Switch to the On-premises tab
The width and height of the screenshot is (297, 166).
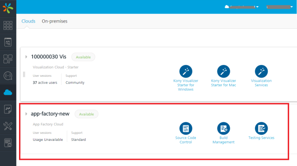55,21
